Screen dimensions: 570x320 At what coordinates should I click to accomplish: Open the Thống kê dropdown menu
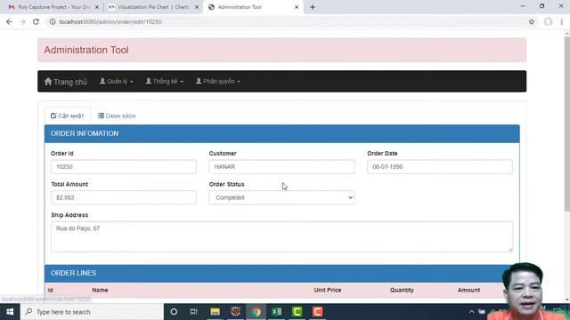point(164,81)
